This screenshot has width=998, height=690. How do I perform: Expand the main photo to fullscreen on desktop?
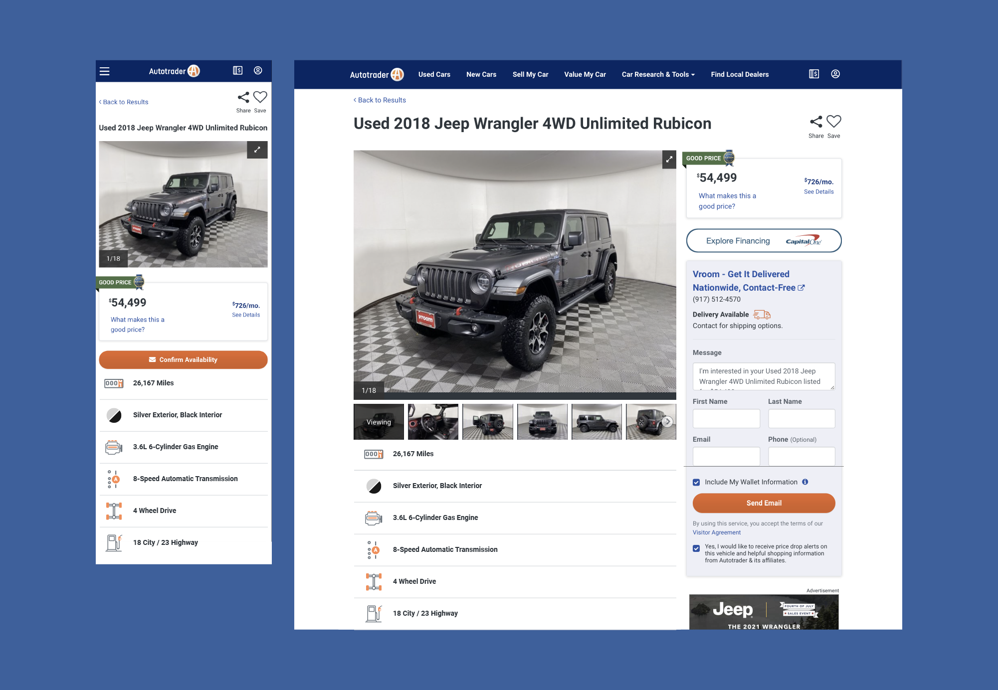click(669, 160)
